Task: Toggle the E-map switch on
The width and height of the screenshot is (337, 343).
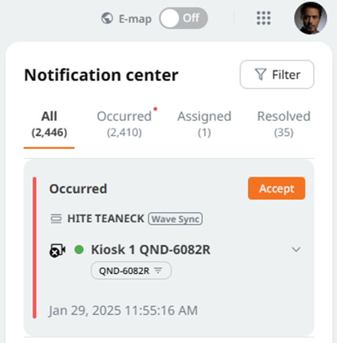Action: (x=184, y=18)
